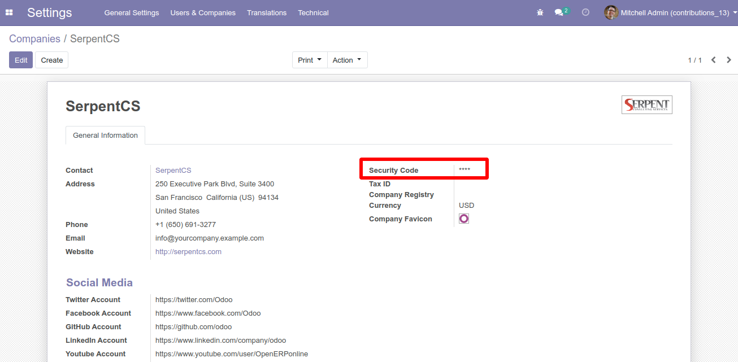Open the Print dropdown

coord(310,60)
